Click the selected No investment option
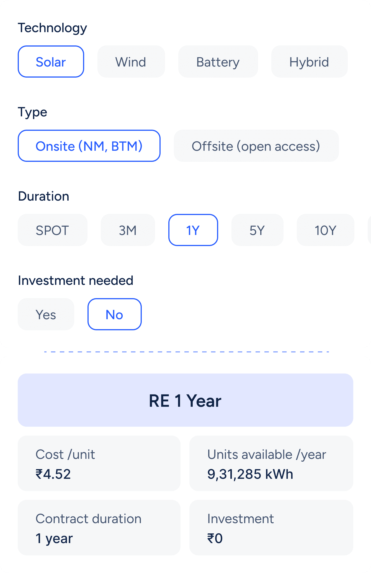Screen dimensions: 371x573 tap(114, 314)
